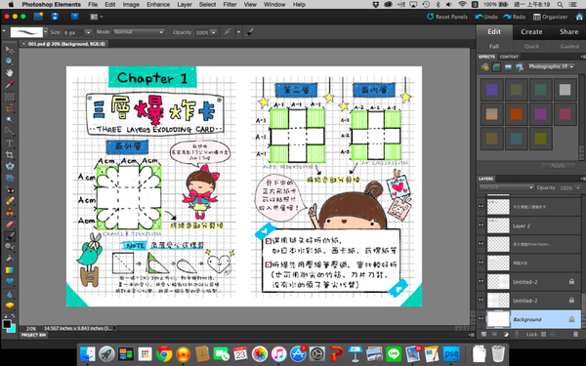Image resolution: width=586 pixels, height=366 pixels.
Task: Select the Rectangular Marquee tool
Action: (10, 97)
